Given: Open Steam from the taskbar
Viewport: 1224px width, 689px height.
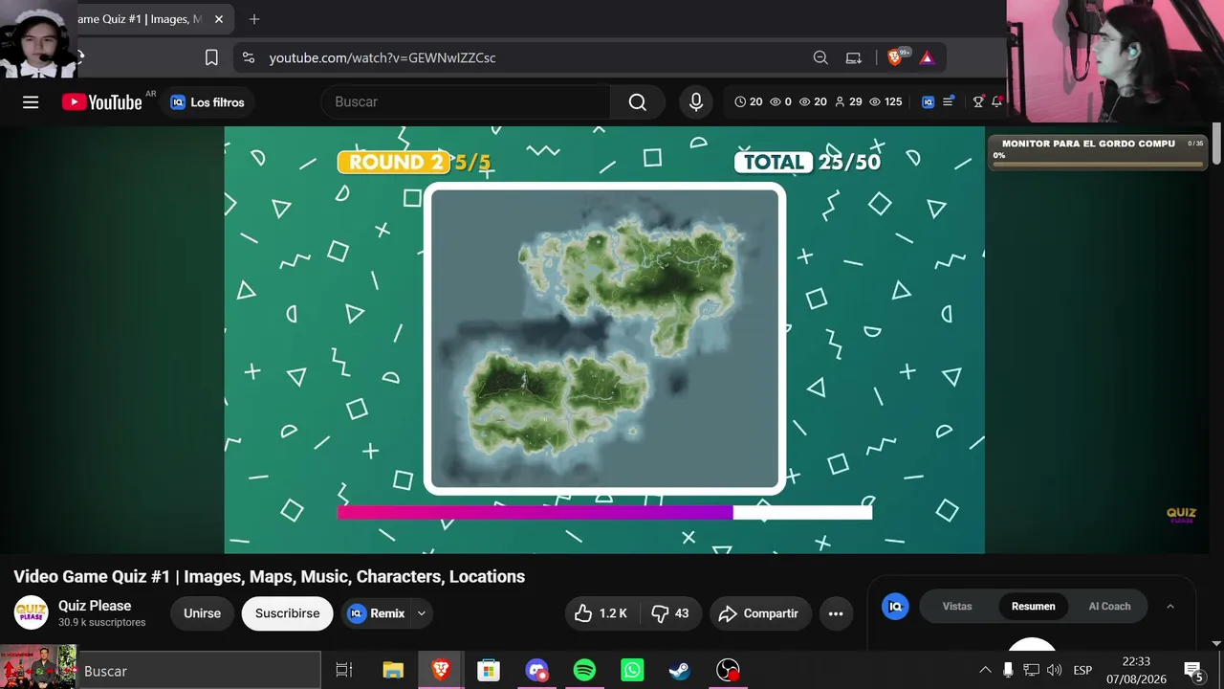Looking at the screenshot, I should (680, 671).
